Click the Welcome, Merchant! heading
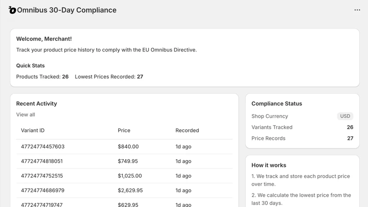Screen dimensions: 368x207 coord(44,39)
